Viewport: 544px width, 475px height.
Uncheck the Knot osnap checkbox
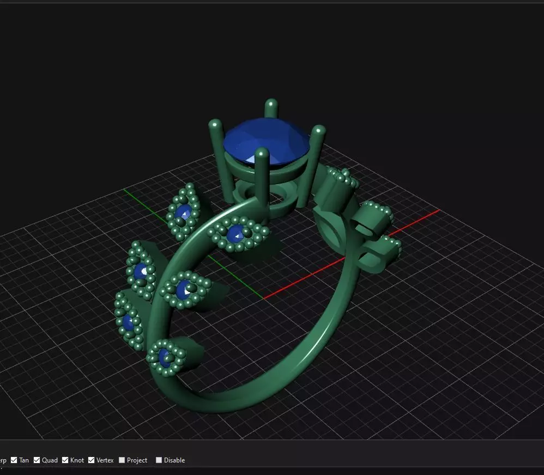65,460
